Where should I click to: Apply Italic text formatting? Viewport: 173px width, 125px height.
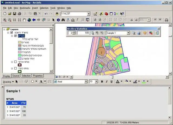(x=107, y=82)
